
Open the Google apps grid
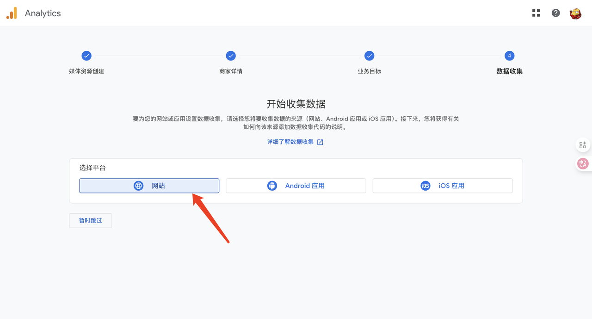click(536, 13)
